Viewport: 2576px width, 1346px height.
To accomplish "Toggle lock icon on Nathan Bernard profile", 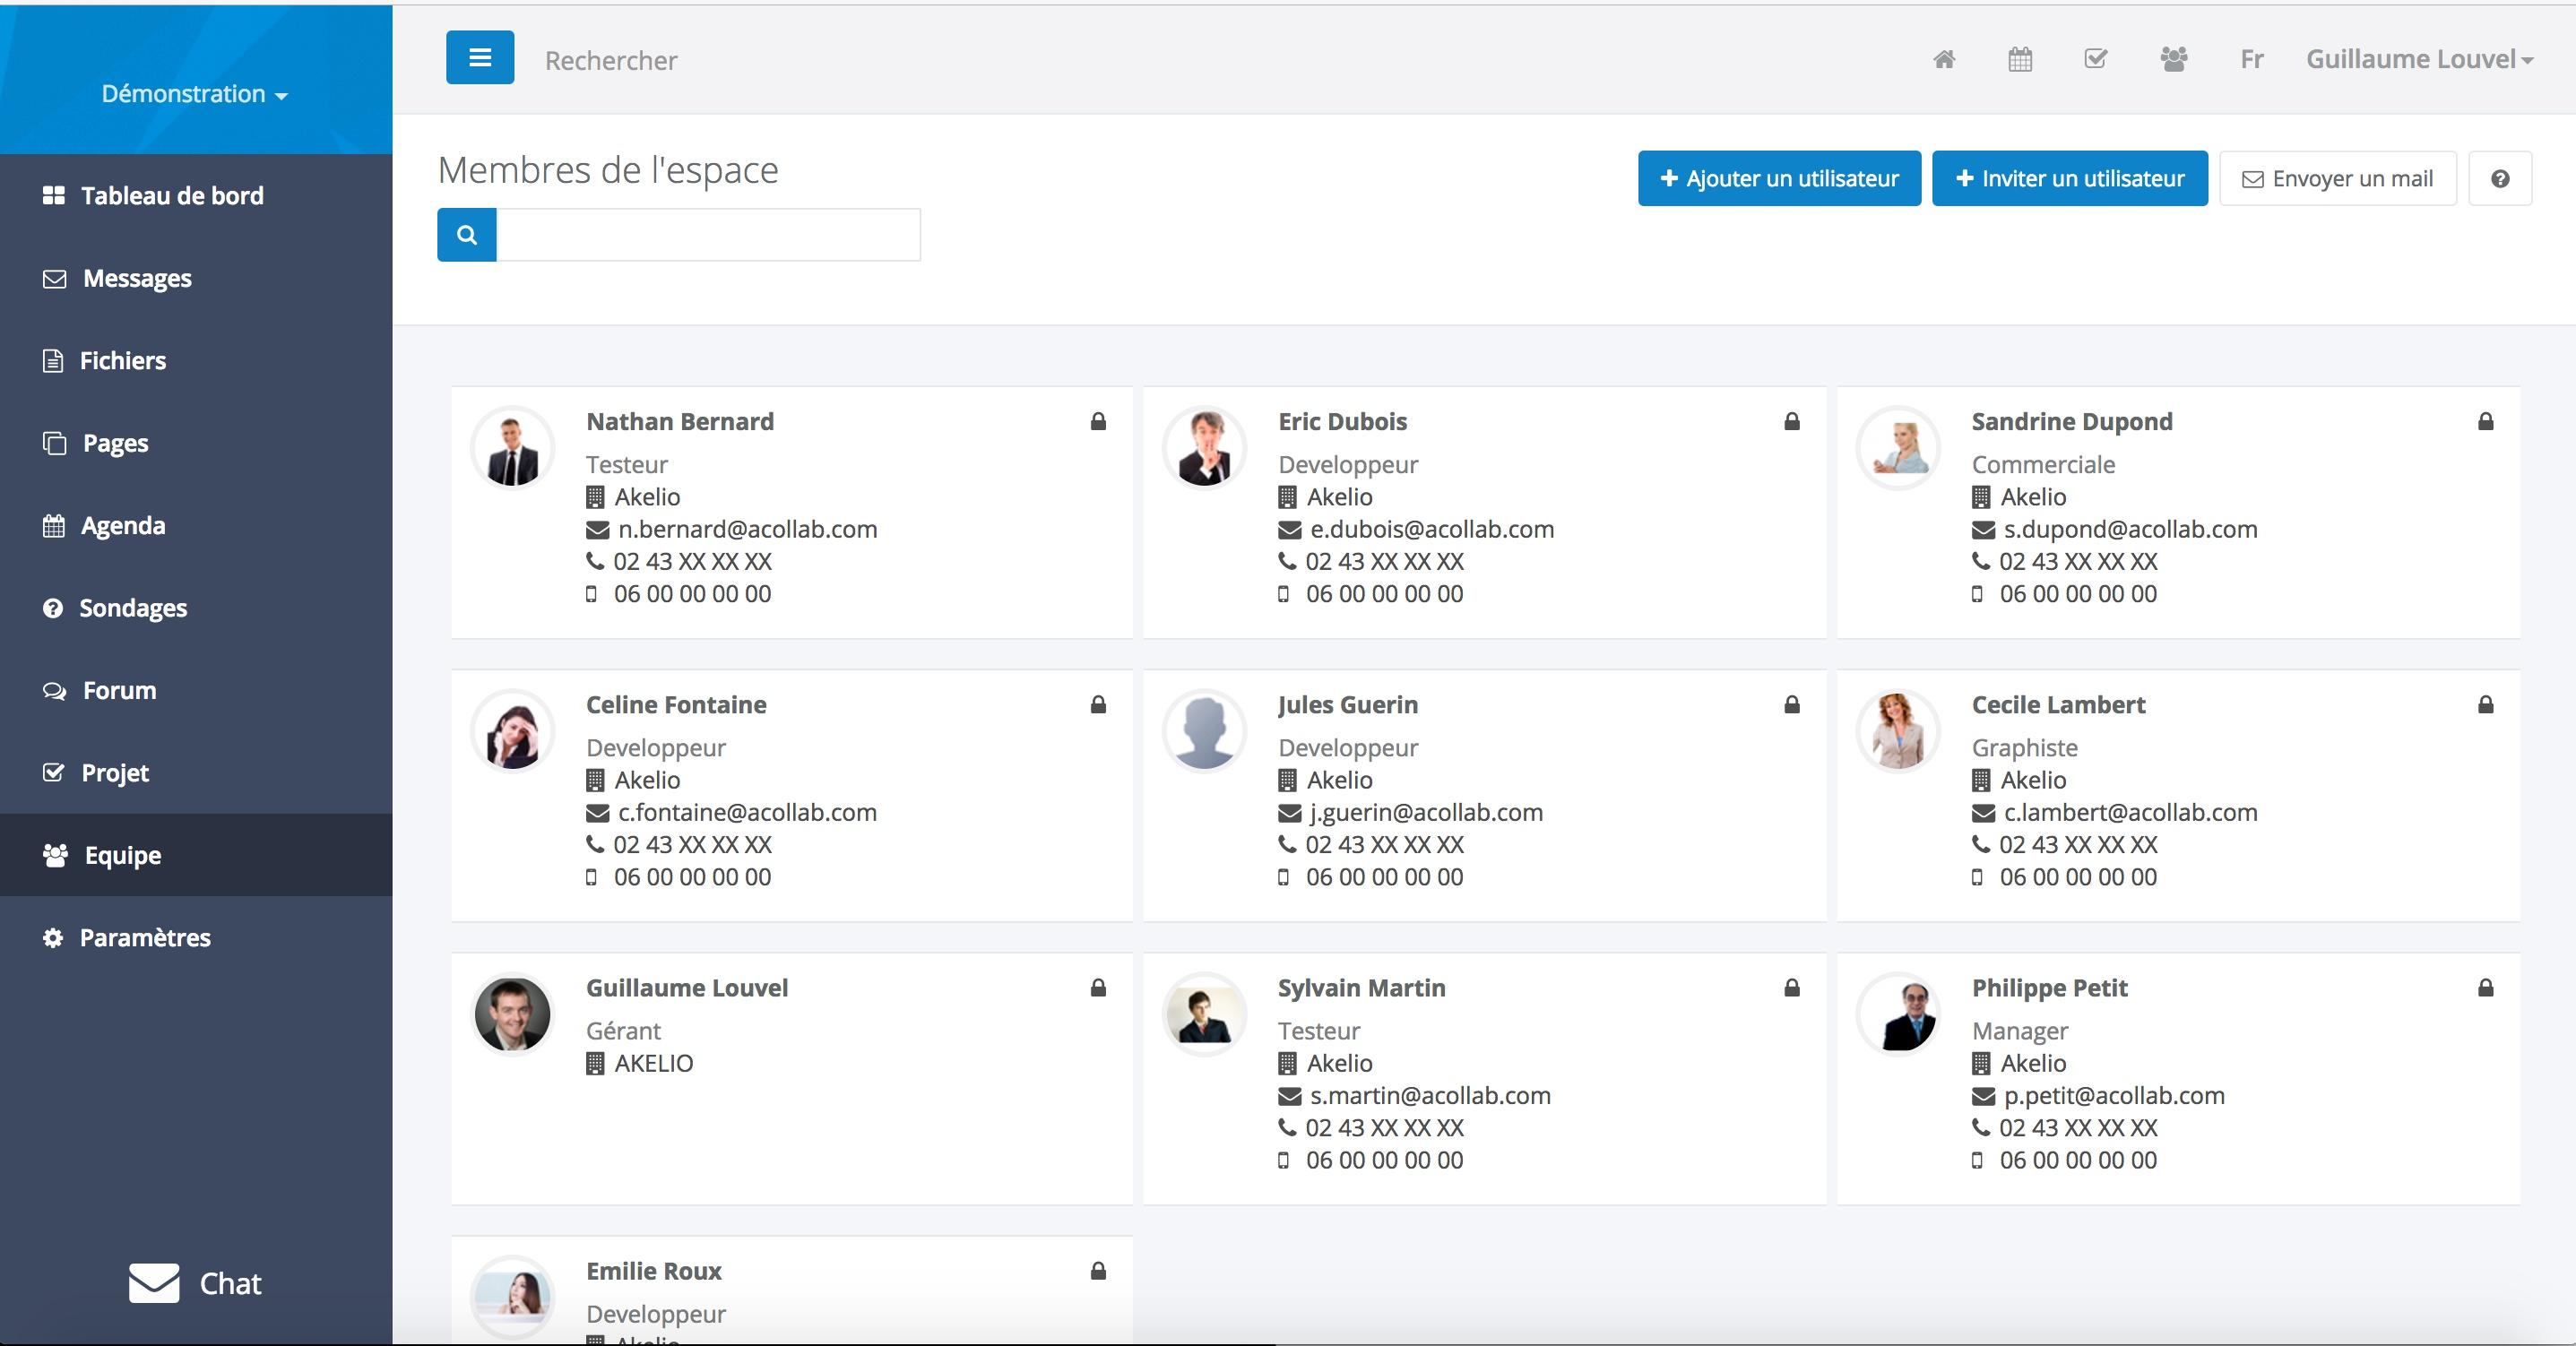I will pos(1099,421).
